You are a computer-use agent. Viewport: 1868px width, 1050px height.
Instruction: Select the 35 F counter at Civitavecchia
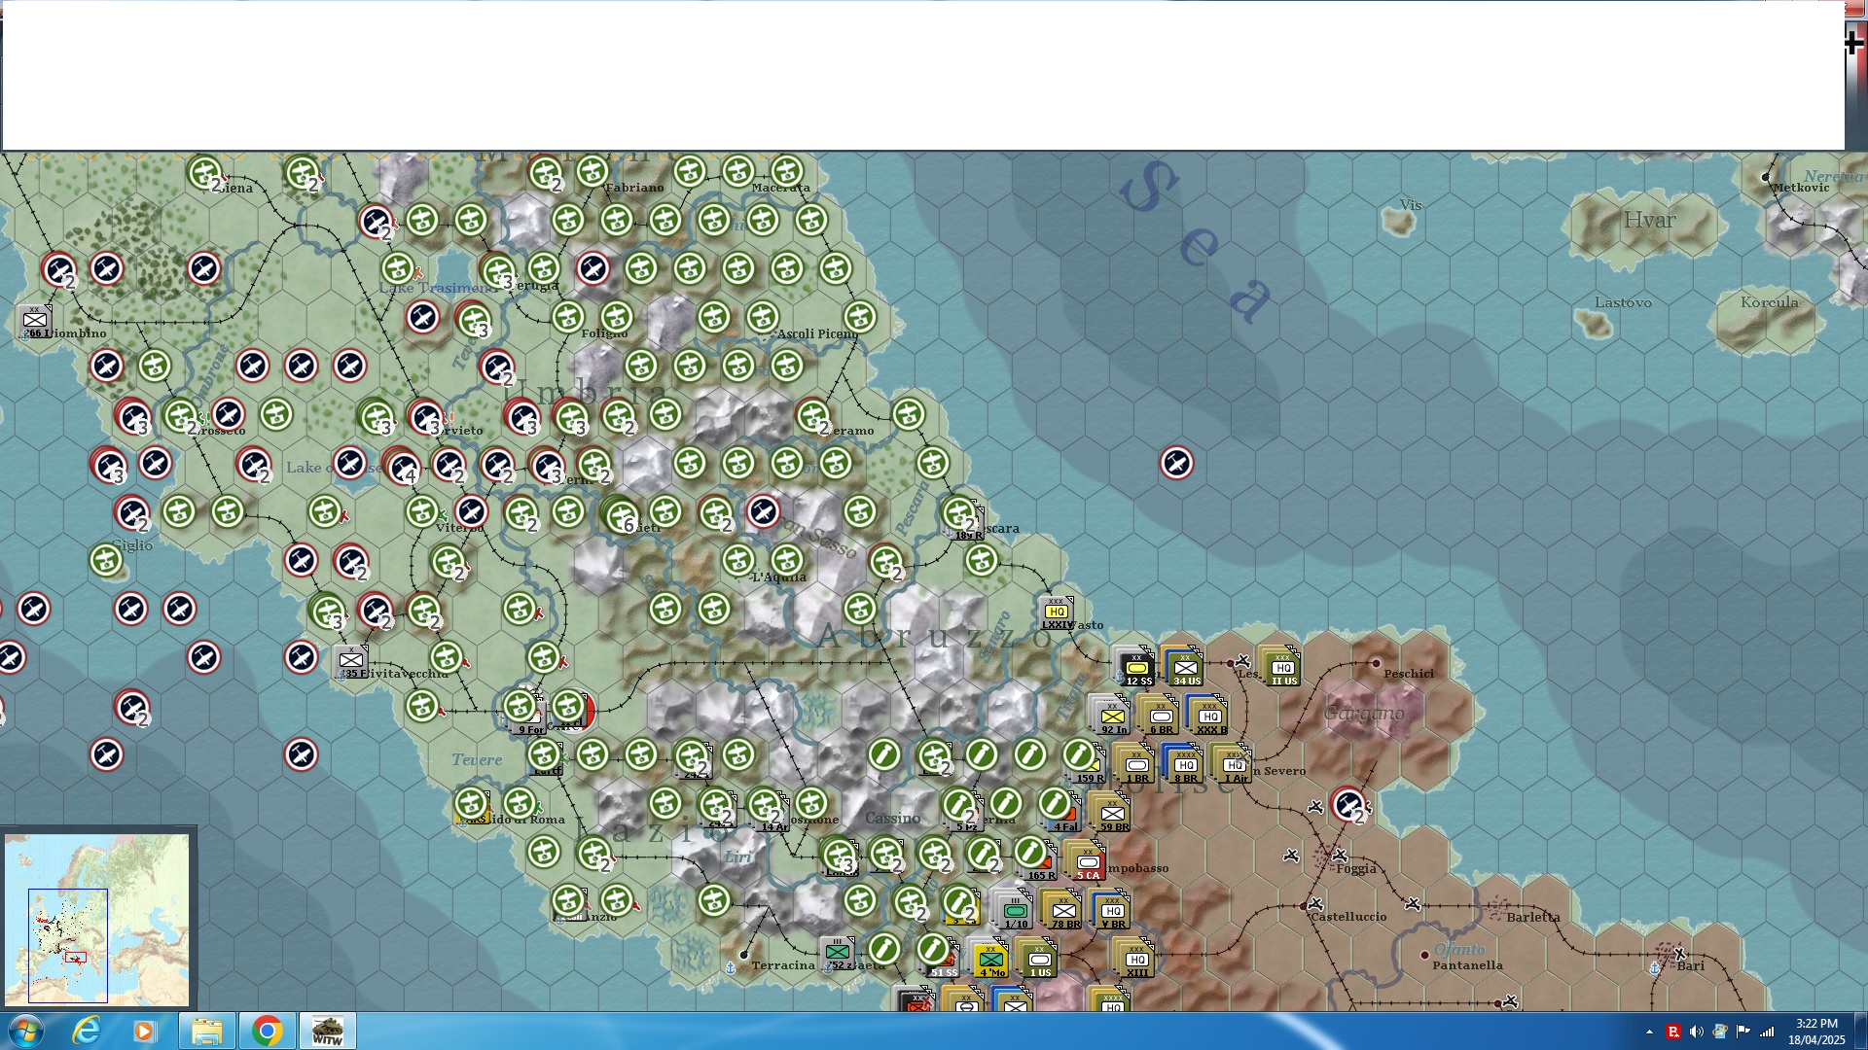pos(350,662)
